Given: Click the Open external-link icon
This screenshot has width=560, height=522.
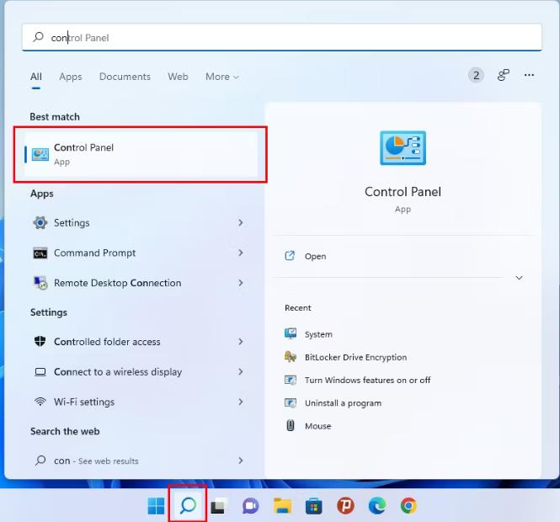Looking at the screenshot, I should [290, 256].
